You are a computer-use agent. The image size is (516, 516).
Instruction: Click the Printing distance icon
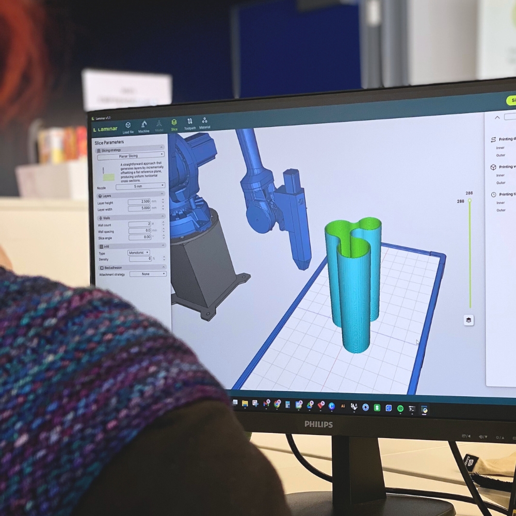pos(493,139)
